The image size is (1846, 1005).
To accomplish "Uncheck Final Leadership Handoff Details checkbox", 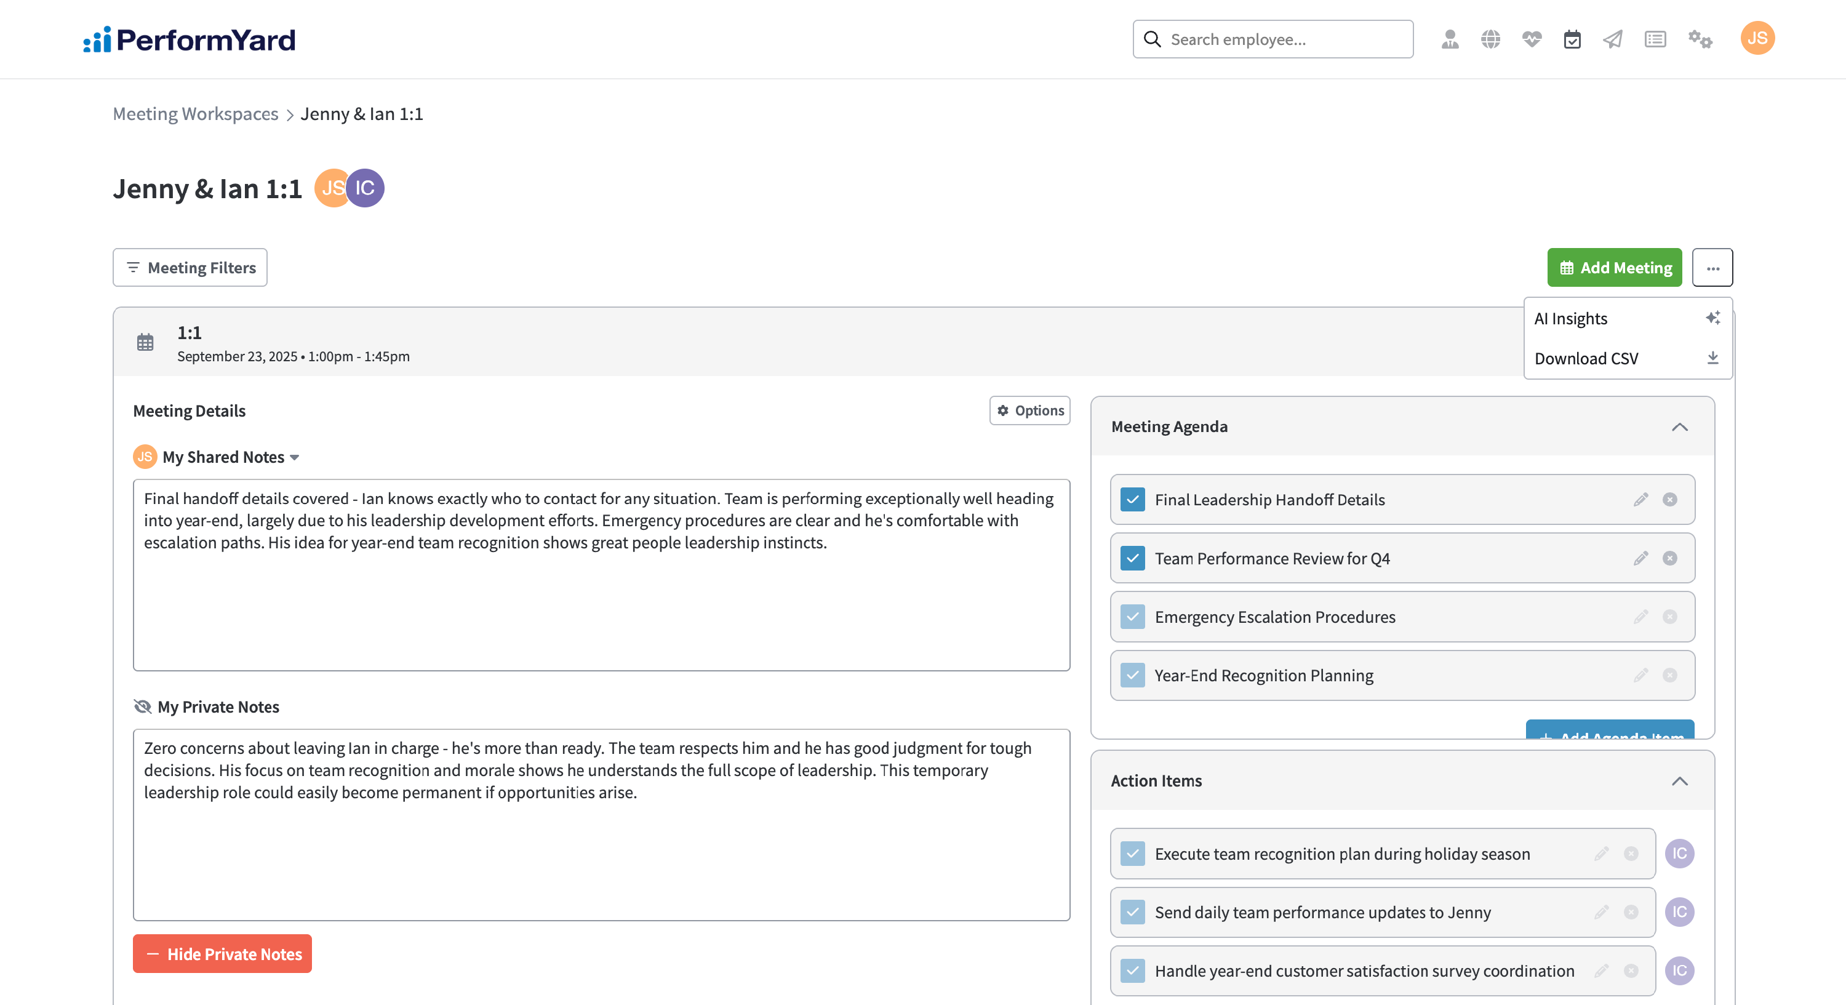I will pos(1132,500).
